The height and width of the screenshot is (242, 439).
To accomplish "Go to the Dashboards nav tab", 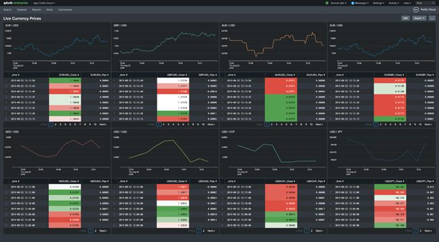I will (x=65, y=9).
